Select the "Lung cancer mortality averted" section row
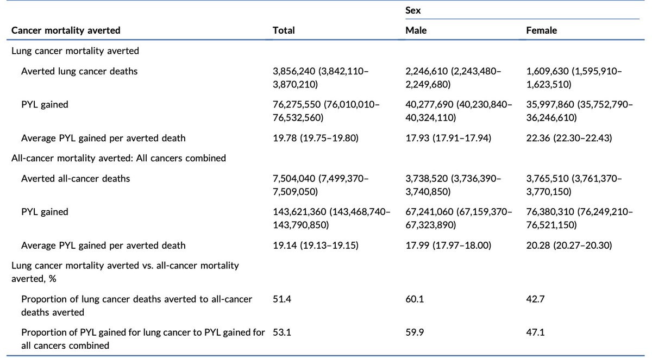The height and width of the screenshot is (358, 652). pyautogui.click(x=75, y=51)
